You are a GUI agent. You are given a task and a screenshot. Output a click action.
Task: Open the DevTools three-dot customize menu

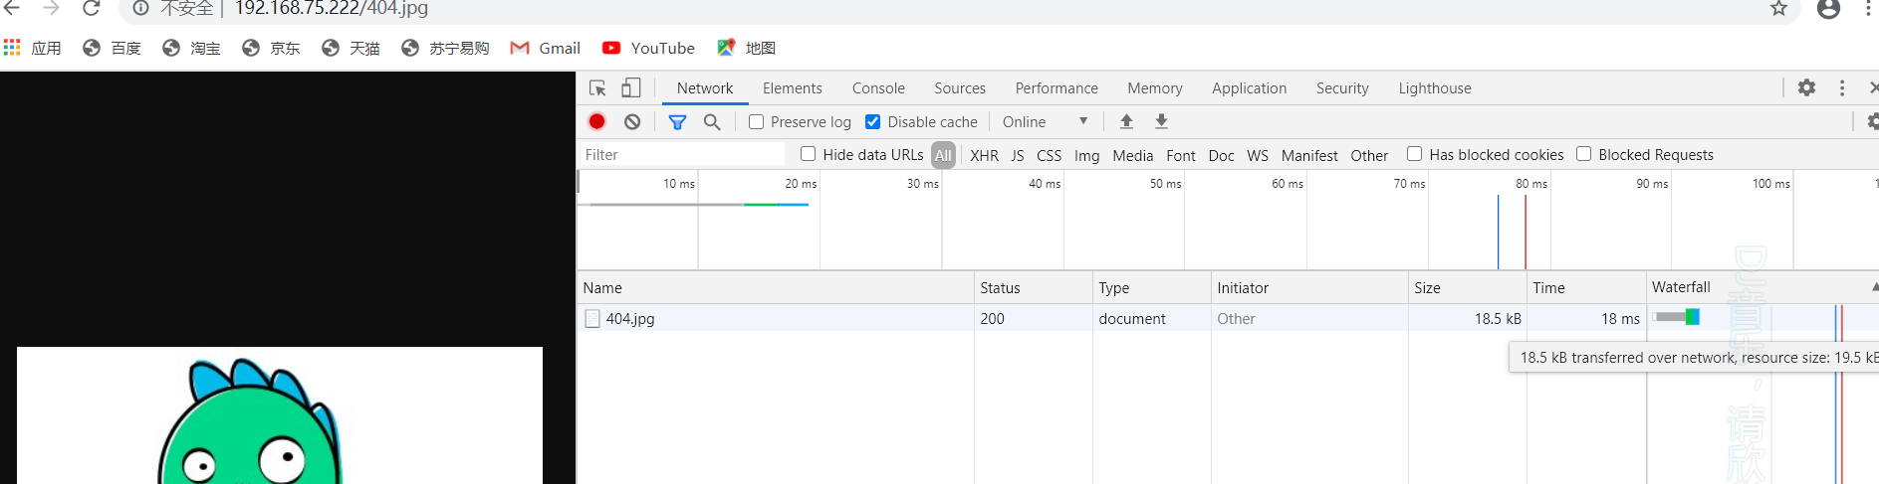point(1842,87)
